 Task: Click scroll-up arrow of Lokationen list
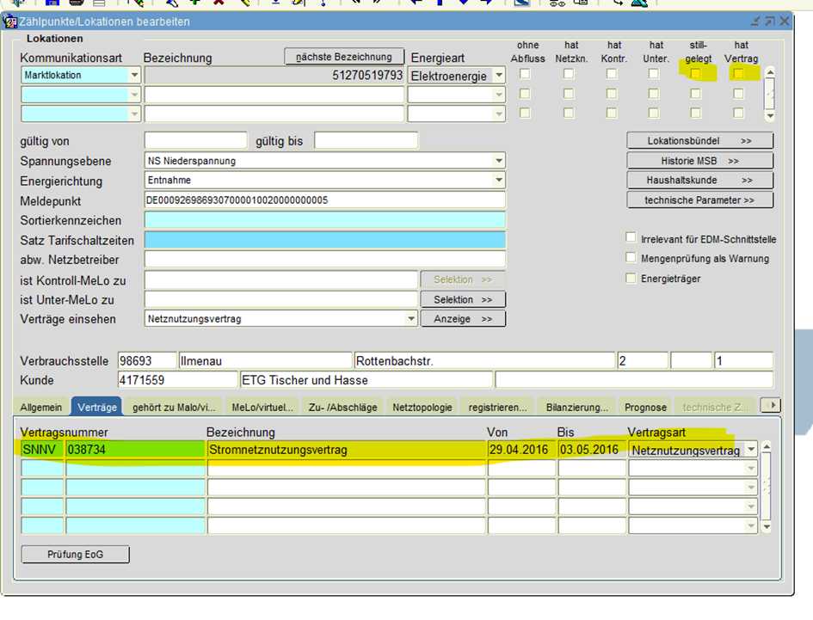point(770,73)
